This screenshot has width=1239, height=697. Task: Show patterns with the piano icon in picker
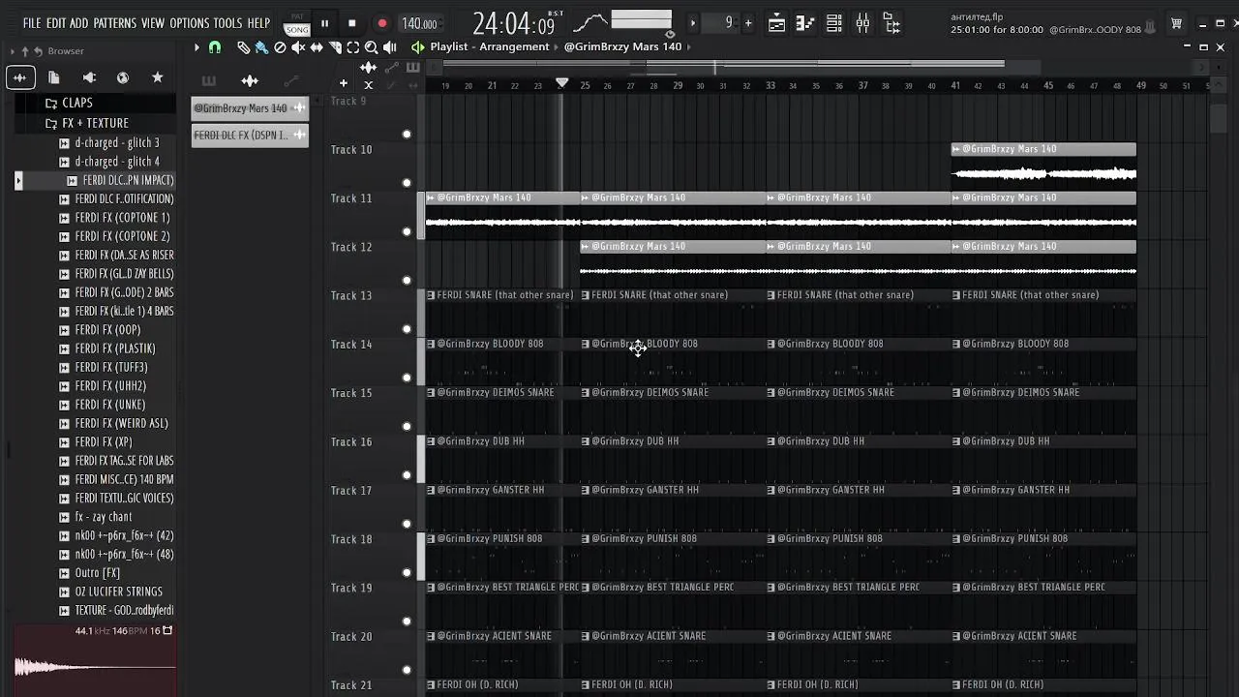tap(208, 80)
